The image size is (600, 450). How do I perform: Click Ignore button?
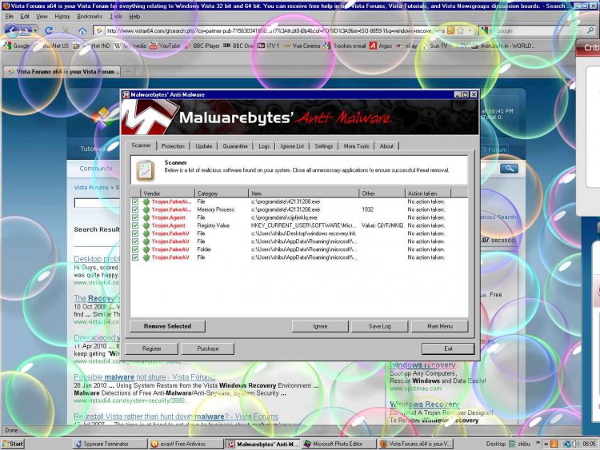point(320,326)
